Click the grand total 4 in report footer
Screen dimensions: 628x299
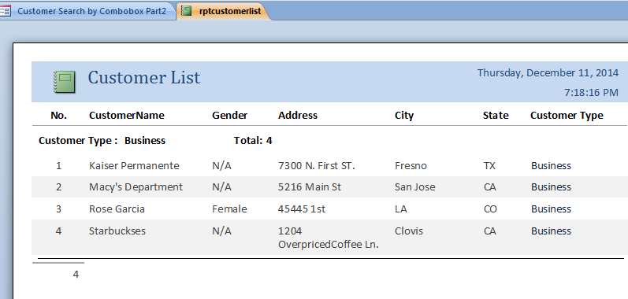(x=76, y=275)
